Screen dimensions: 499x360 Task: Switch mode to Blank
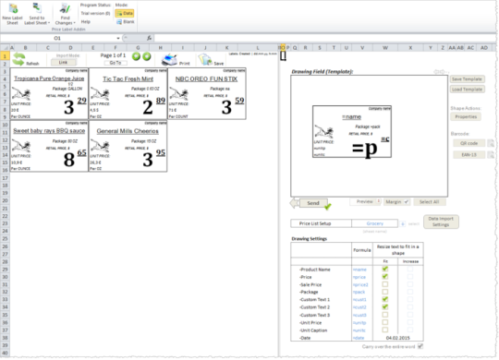point(125,21)
